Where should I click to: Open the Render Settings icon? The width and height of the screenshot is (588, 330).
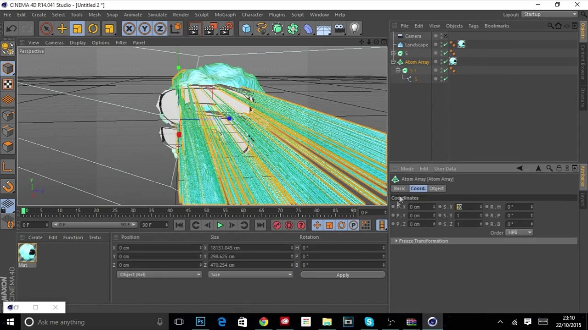pos(226,29)
